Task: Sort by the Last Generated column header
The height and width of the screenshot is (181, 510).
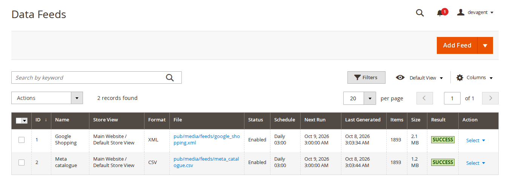Action: pos(364,120)
